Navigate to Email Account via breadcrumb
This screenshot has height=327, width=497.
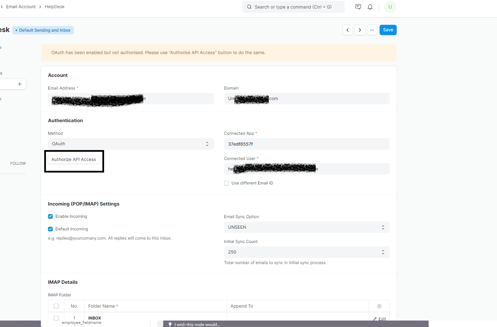21,6
